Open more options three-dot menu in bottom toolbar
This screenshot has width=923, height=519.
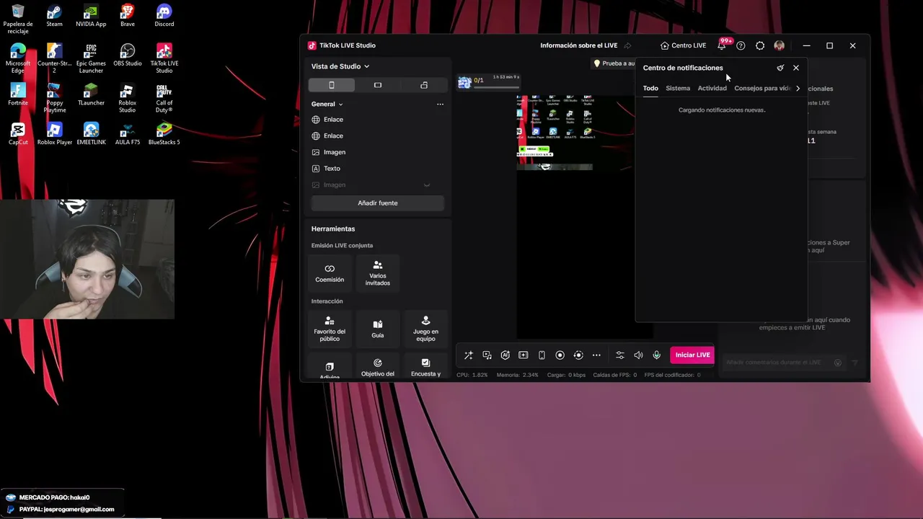click(596, 355)
